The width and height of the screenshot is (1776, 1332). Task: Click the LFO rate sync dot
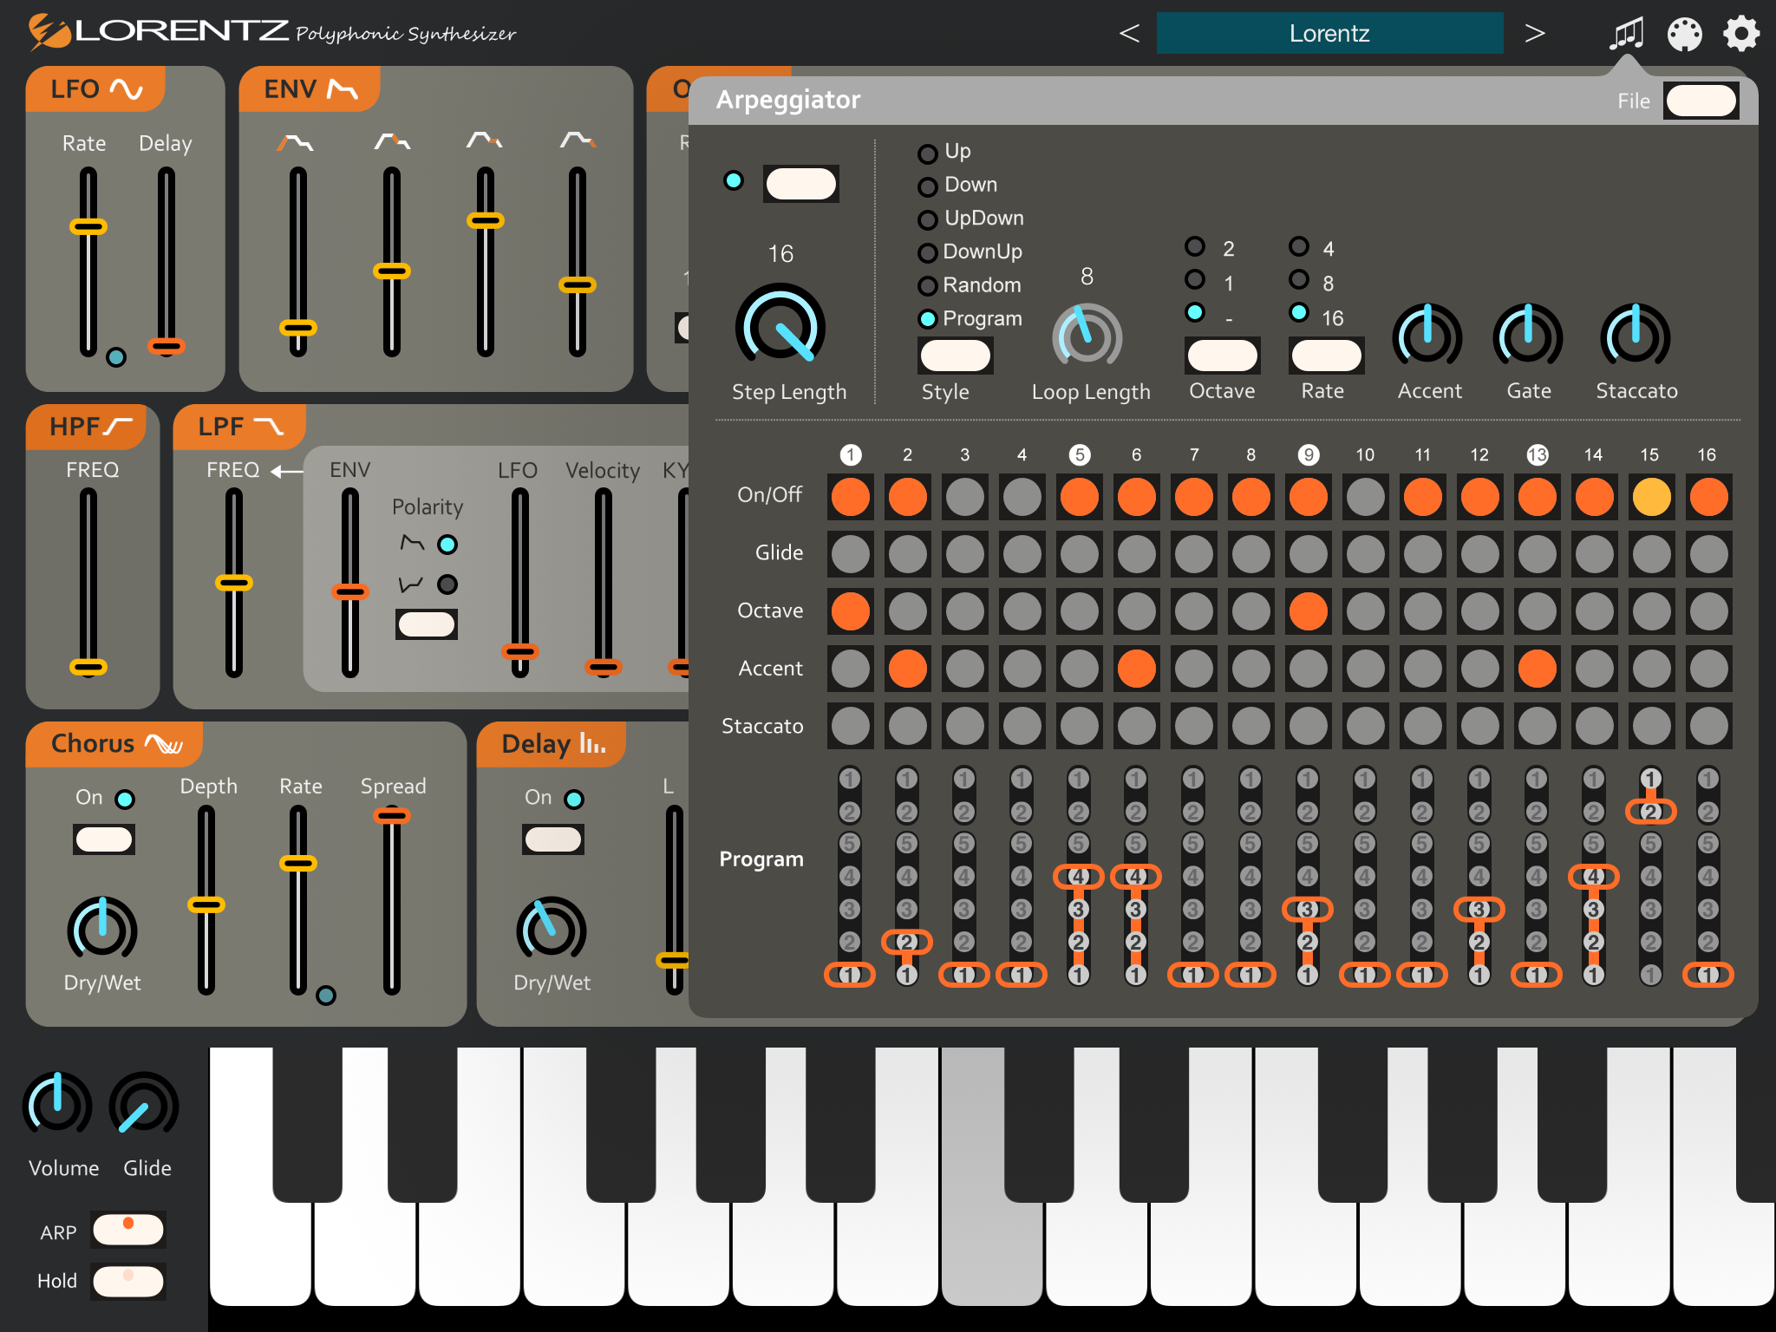pos(116,357)
